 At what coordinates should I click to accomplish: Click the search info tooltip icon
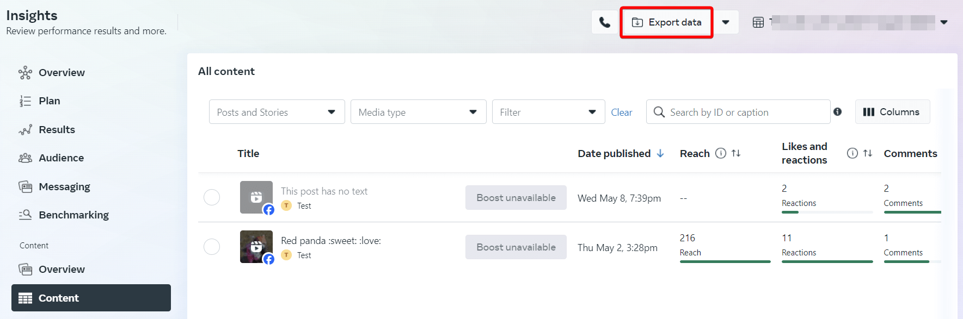coord(837,111)
